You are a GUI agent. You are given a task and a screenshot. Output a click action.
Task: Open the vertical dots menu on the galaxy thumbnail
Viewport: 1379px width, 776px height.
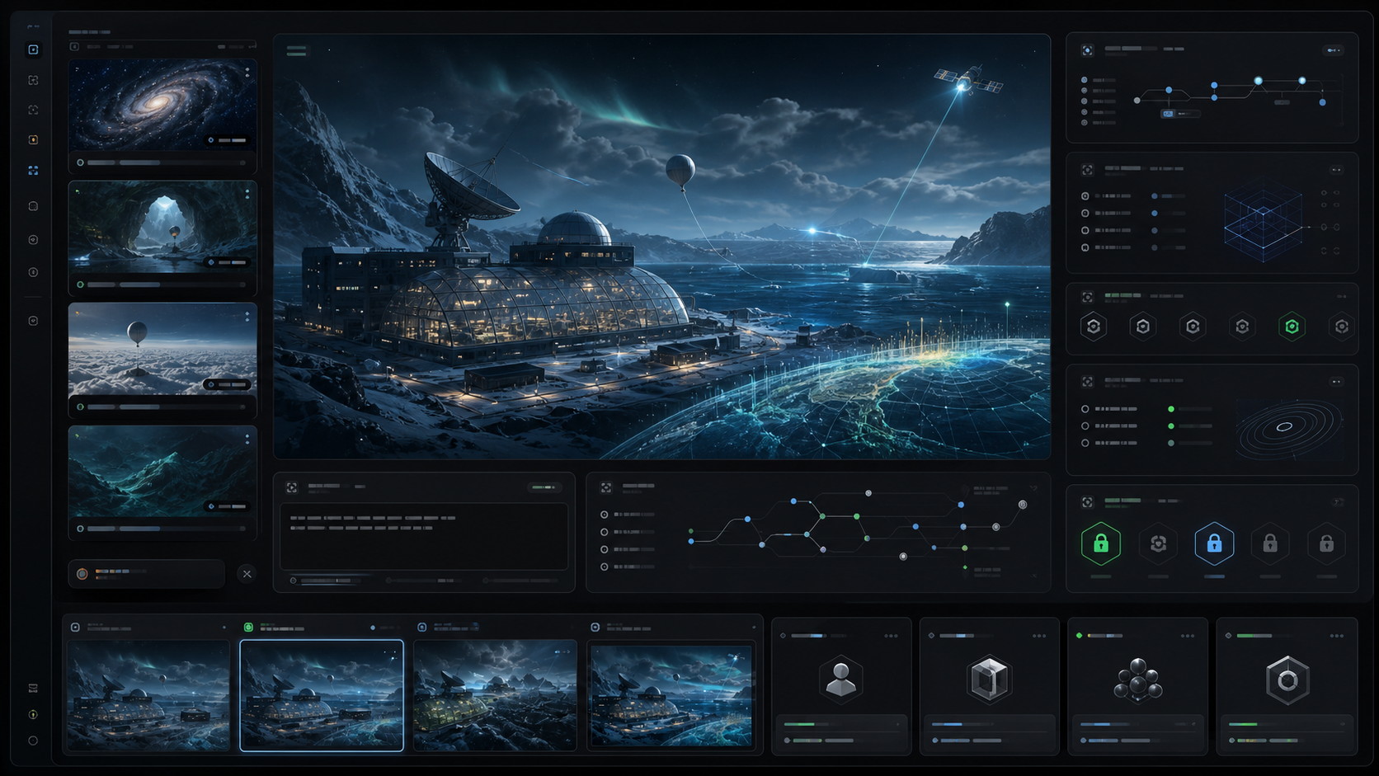coord(247,73)
